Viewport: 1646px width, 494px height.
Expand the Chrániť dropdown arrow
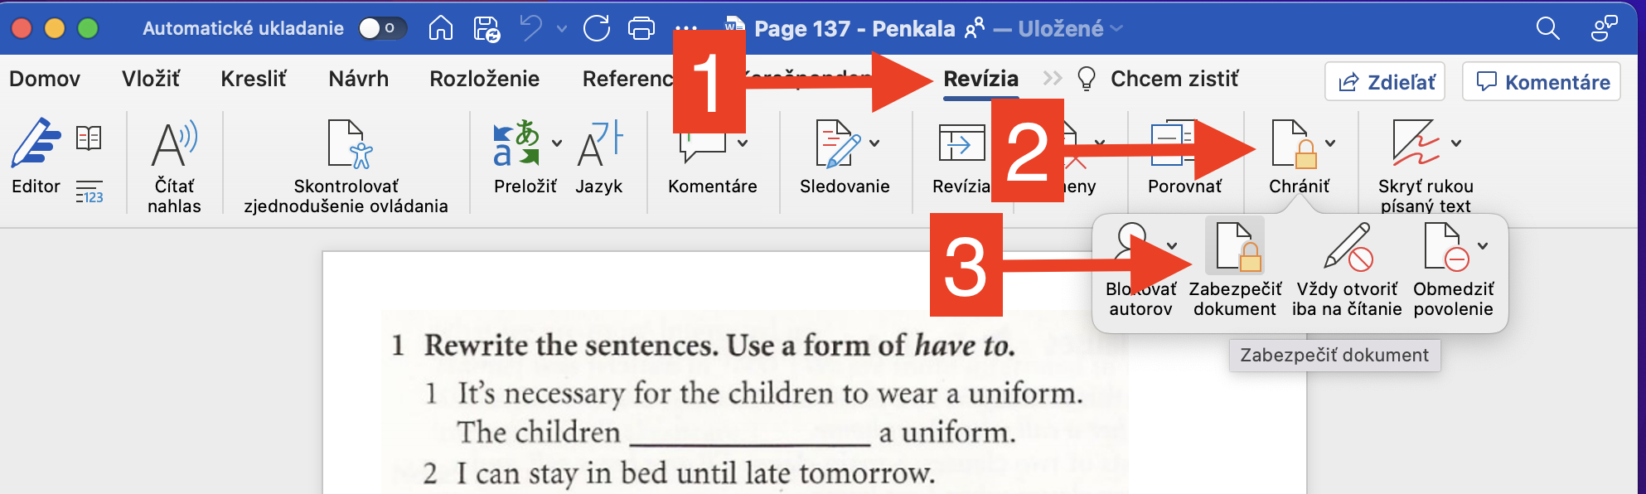1330,143
